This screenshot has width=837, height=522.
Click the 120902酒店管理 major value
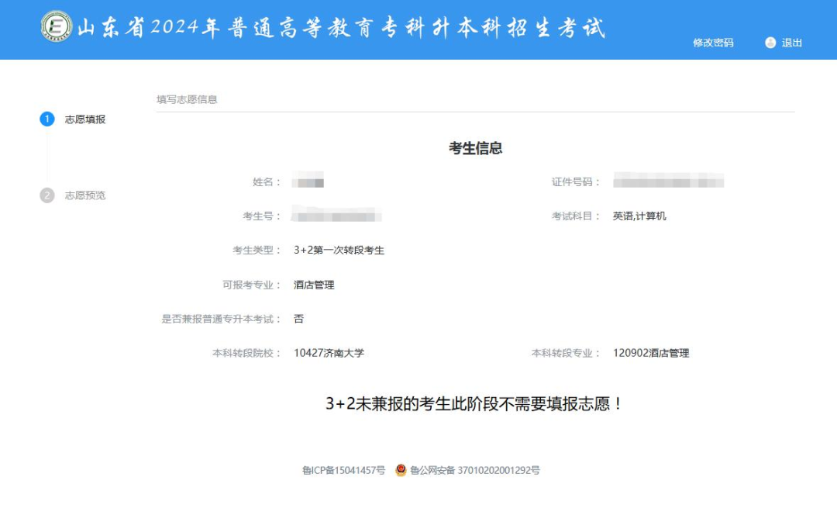pos(650,353)
